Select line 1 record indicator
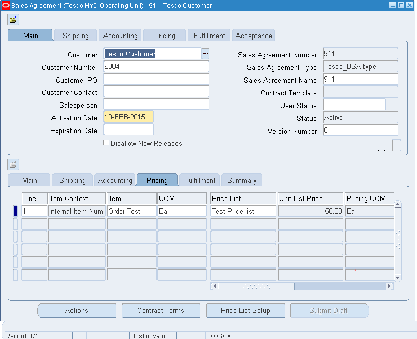This screenshot has width=417, height=339. pyautogui.click(x=15, y=211)
